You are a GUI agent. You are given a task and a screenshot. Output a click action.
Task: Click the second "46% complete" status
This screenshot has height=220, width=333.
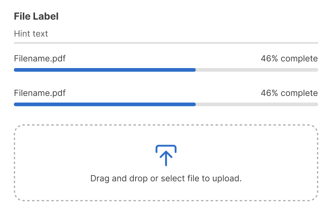click(x=289, y=93)
